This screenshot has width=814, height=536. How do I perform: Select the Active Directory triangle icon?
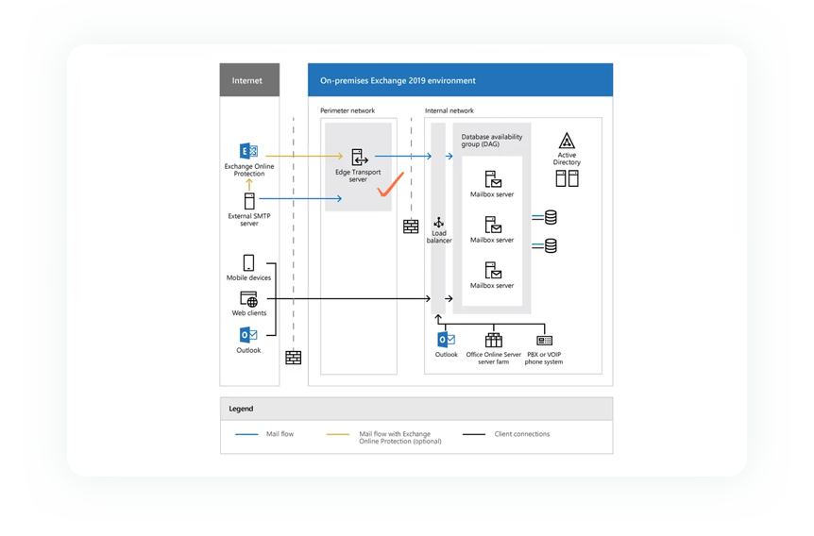[567, 141]
